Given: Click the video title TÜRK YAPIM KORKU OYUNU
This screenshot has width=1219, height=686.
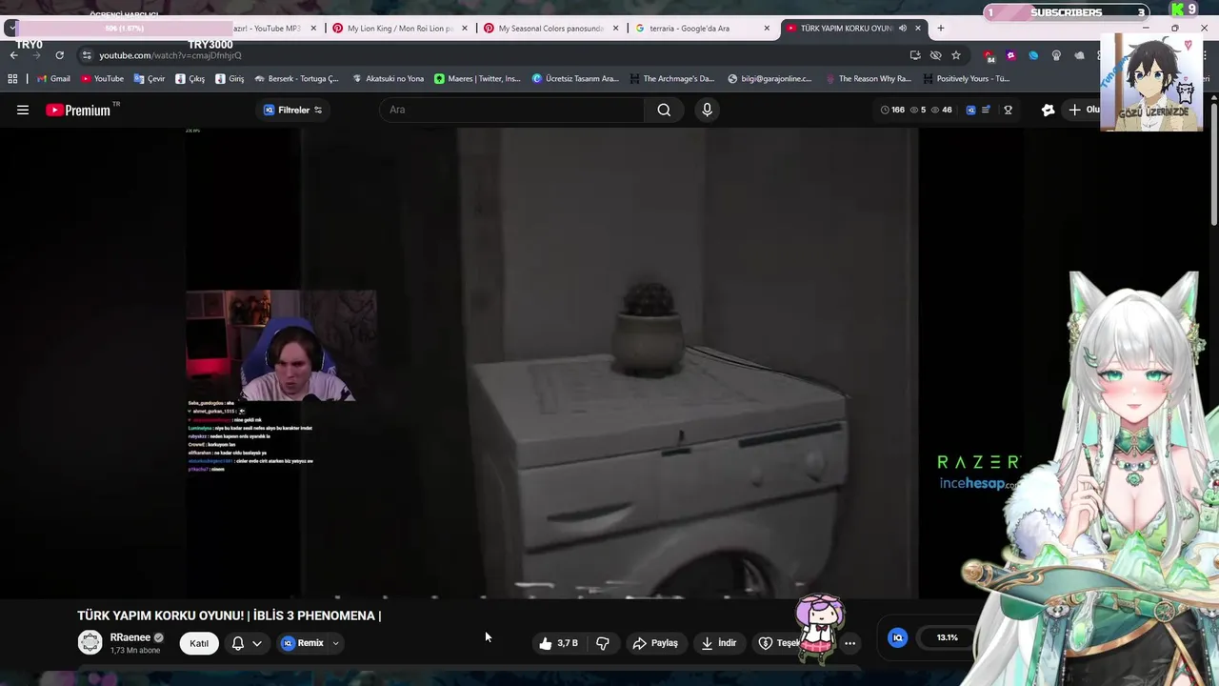Looking at the screenshot, I should point(230,615).
